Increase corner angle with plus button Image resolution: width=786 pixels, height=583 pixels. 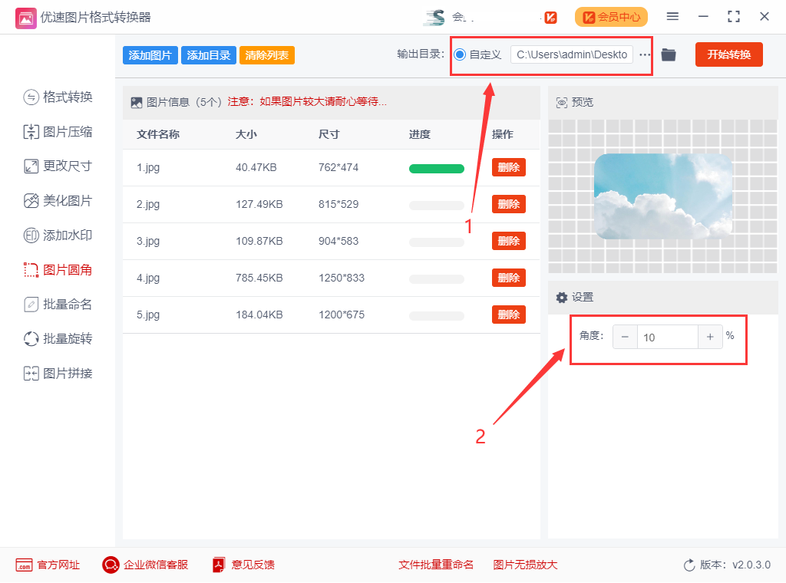[x=710, y=337]
